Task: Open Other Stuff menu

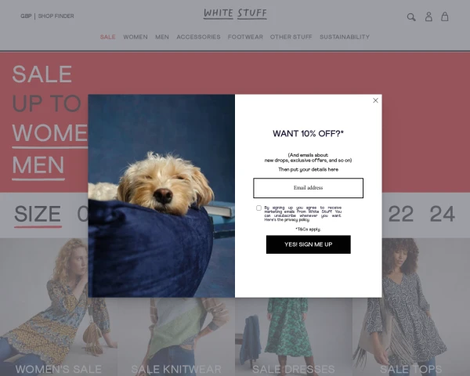Action: [291, 37]
